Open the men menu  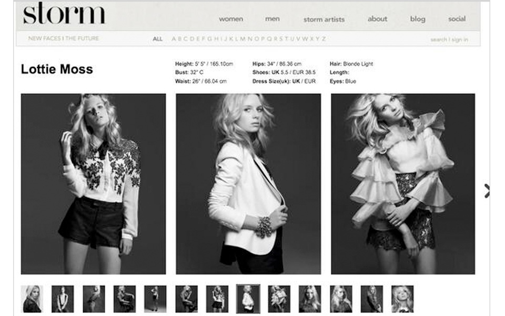pyautogui.click(x=272, y=19)
